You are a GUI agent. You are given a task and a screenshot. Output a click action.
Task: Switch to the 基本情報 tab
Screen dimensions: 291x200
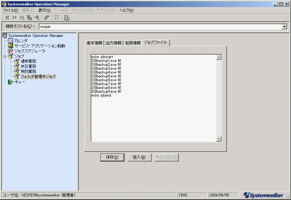tap(94, 43)
